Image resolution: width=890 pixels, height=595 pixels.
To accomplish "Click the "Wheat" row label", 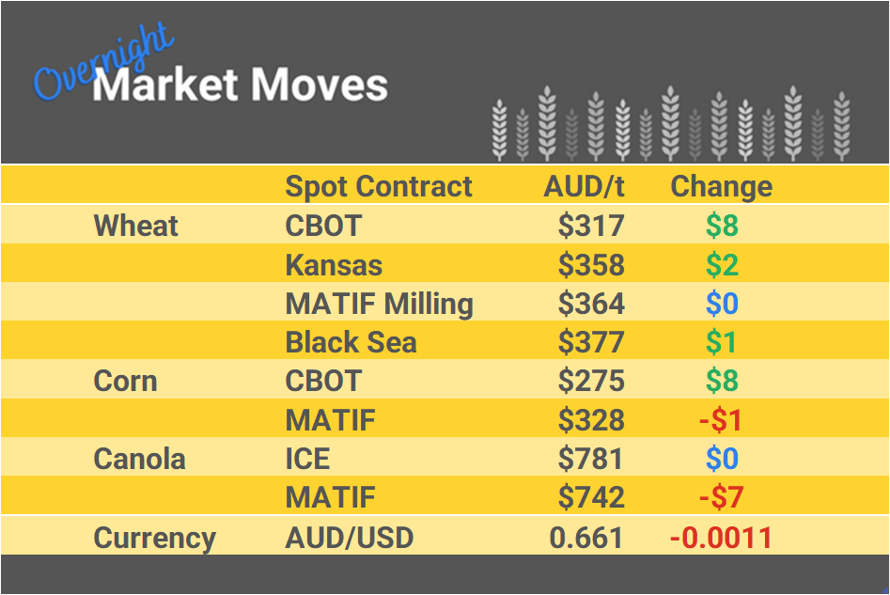I will [x=136, y=226].
